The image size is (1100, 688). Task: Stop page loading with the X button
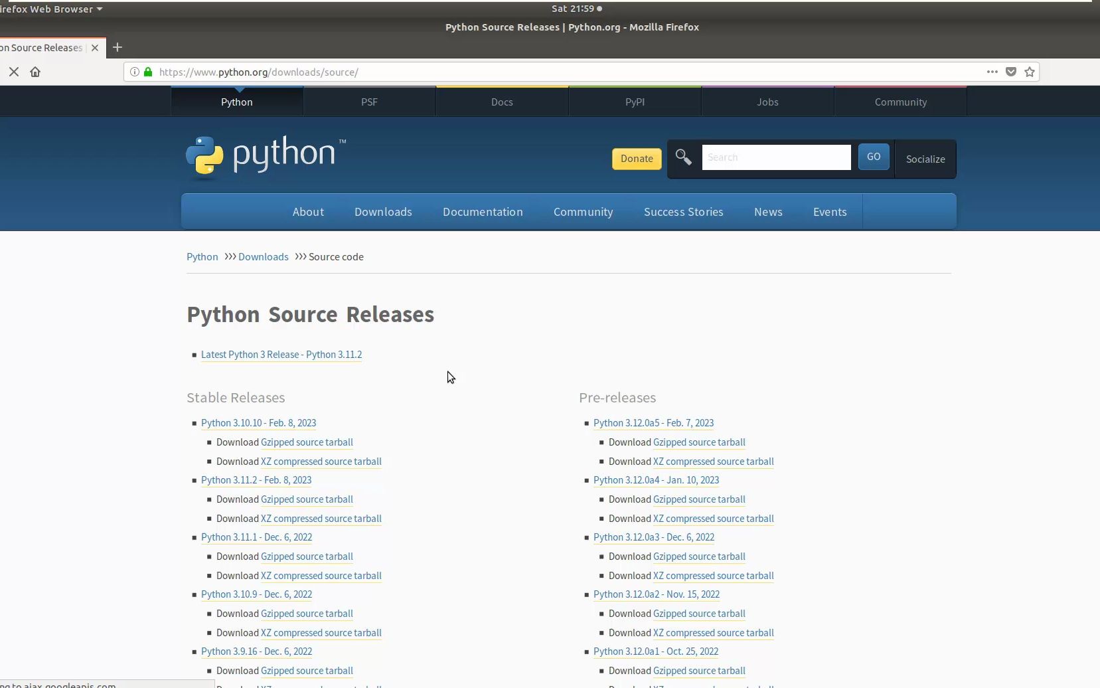click(x=14, y=72)
